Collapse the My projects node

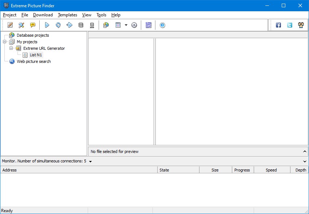[x=5, y=42]
